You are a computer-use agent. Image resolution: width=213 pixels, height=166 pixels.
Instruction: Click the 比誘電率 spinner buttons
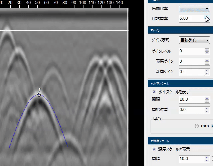(207, 19)
